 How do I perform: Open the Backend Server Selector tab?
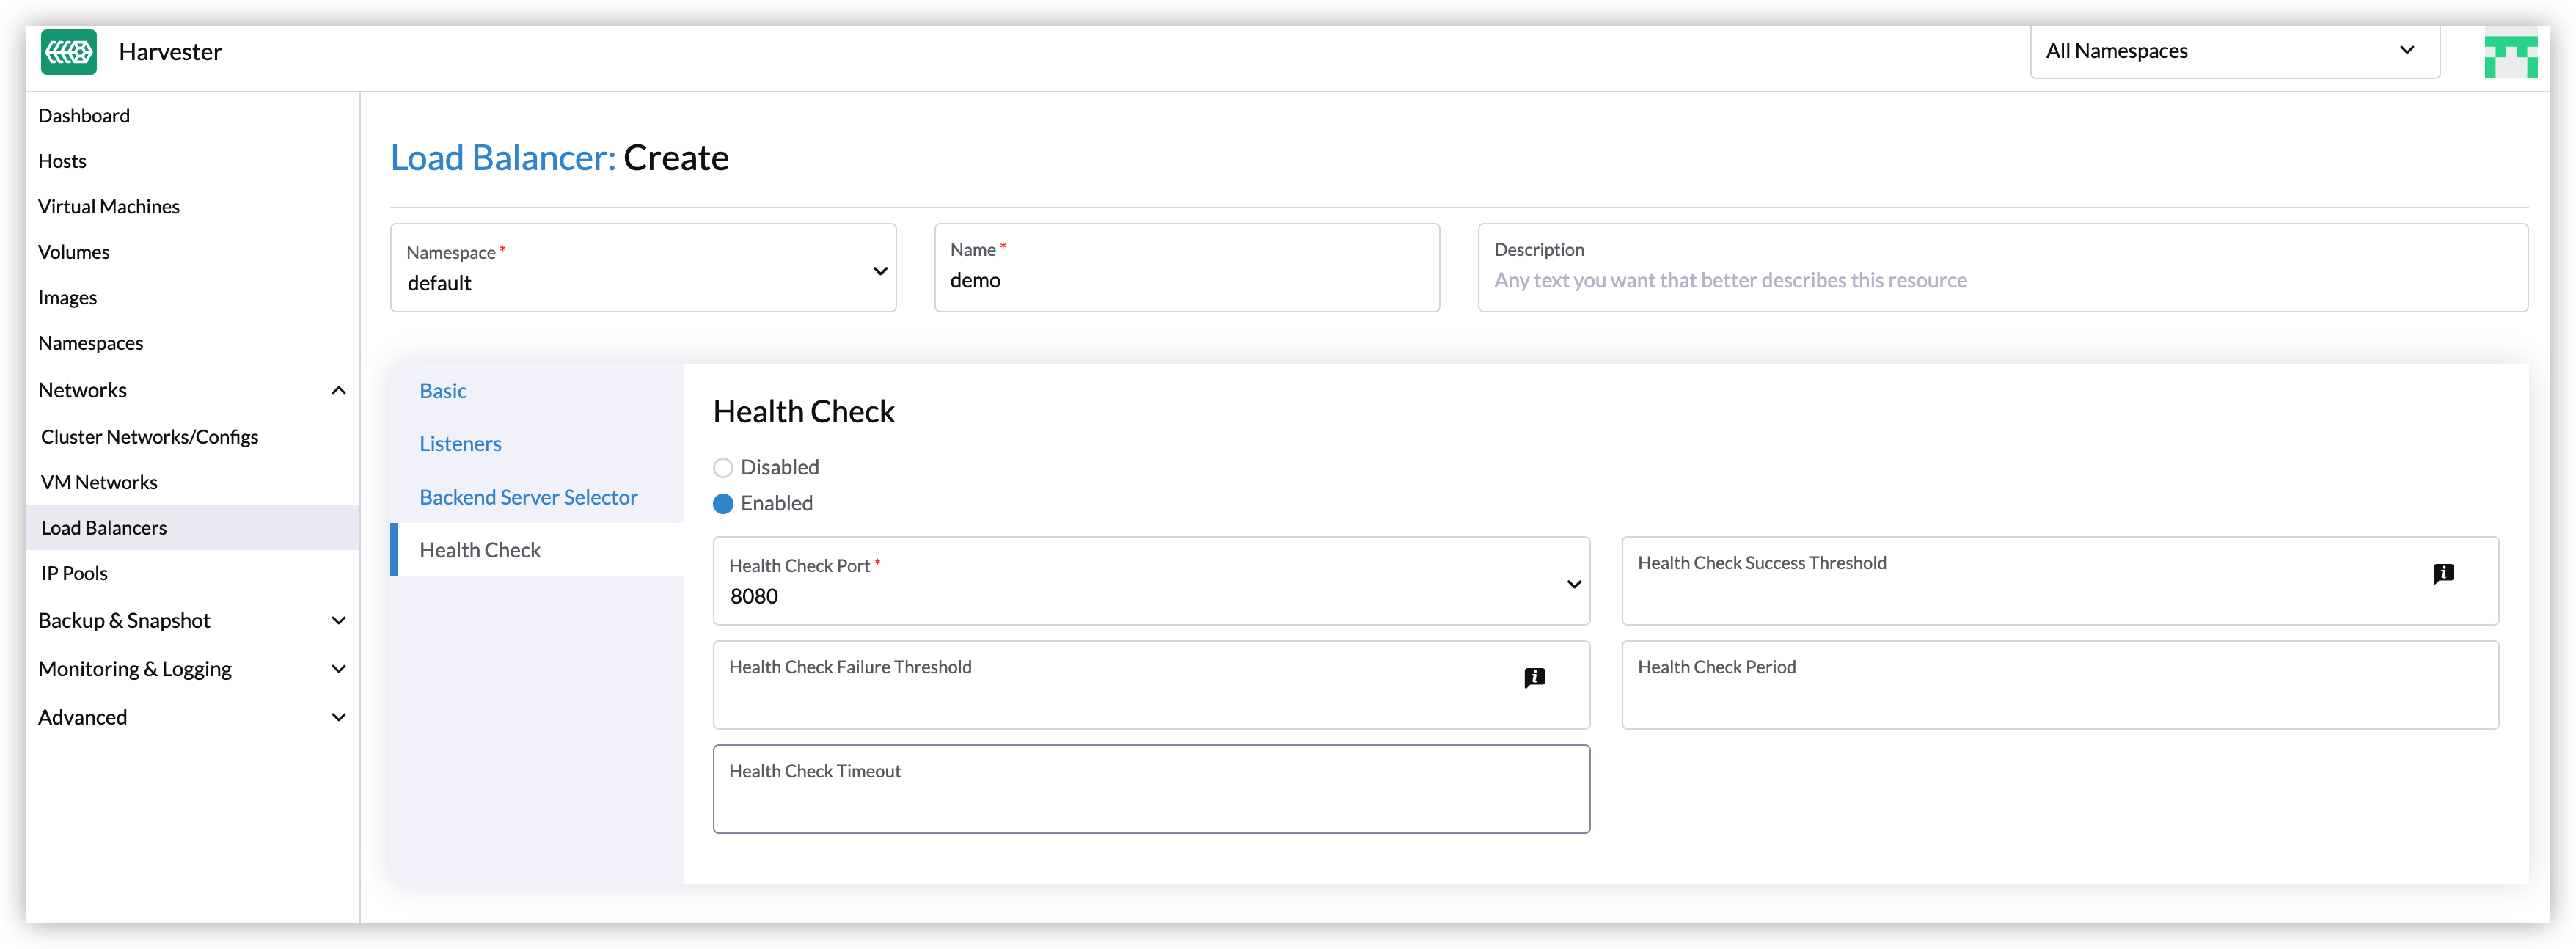click(x=528, y=497)
